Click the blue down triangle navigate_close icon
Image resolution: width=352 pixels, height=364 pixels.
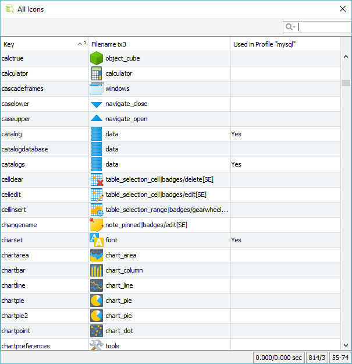(97, 104)
